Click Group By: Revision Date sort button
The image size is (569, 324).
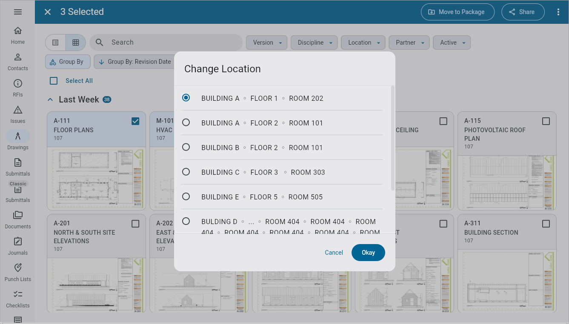click(x=134, y=62)
